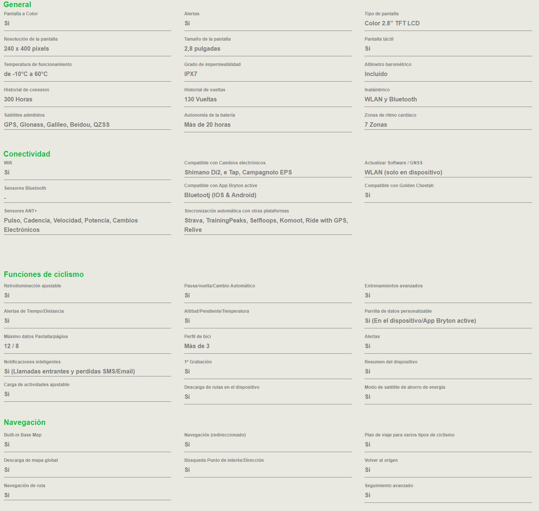Image resolution: width=539 pixels, height=511 pixels.
Task: Select the Shimano Di2, e Tap text
Action: [x=238, y=172]
